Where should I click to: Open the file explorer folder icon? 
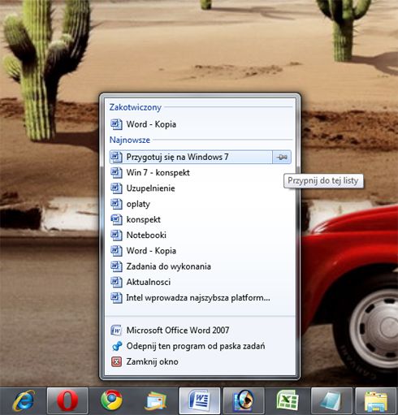[375, 400]
